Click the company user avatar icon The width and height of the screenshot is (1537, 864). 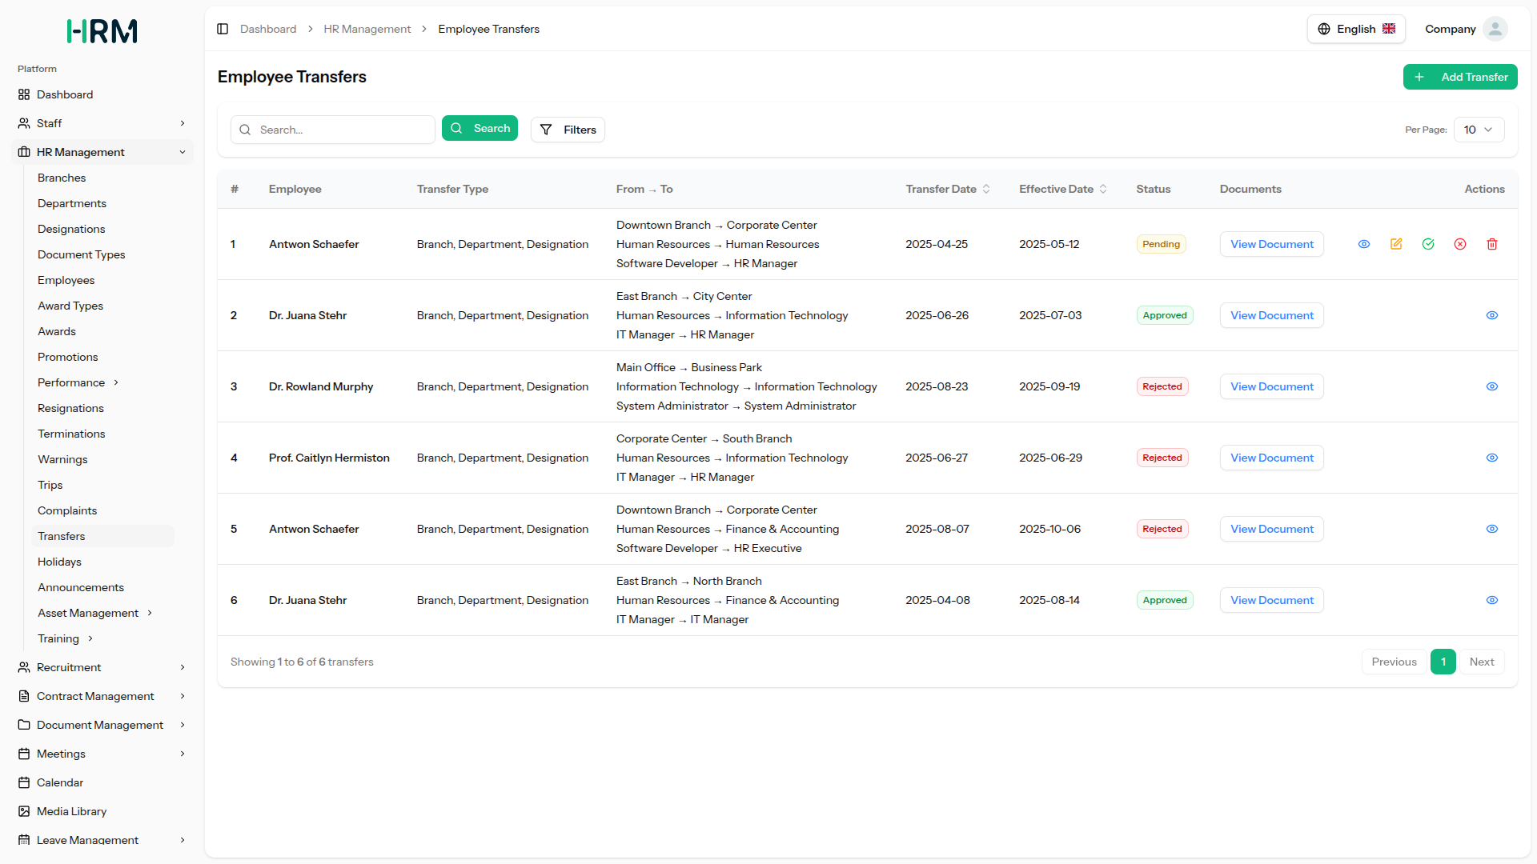click(1495, 29)
